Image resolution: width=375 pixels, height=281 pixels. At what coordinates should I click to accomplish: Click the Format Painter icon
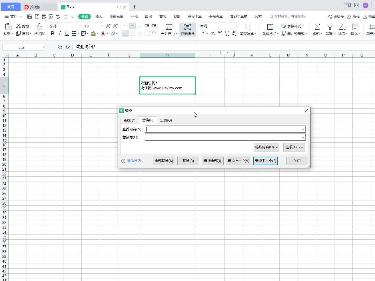point(39,27)
